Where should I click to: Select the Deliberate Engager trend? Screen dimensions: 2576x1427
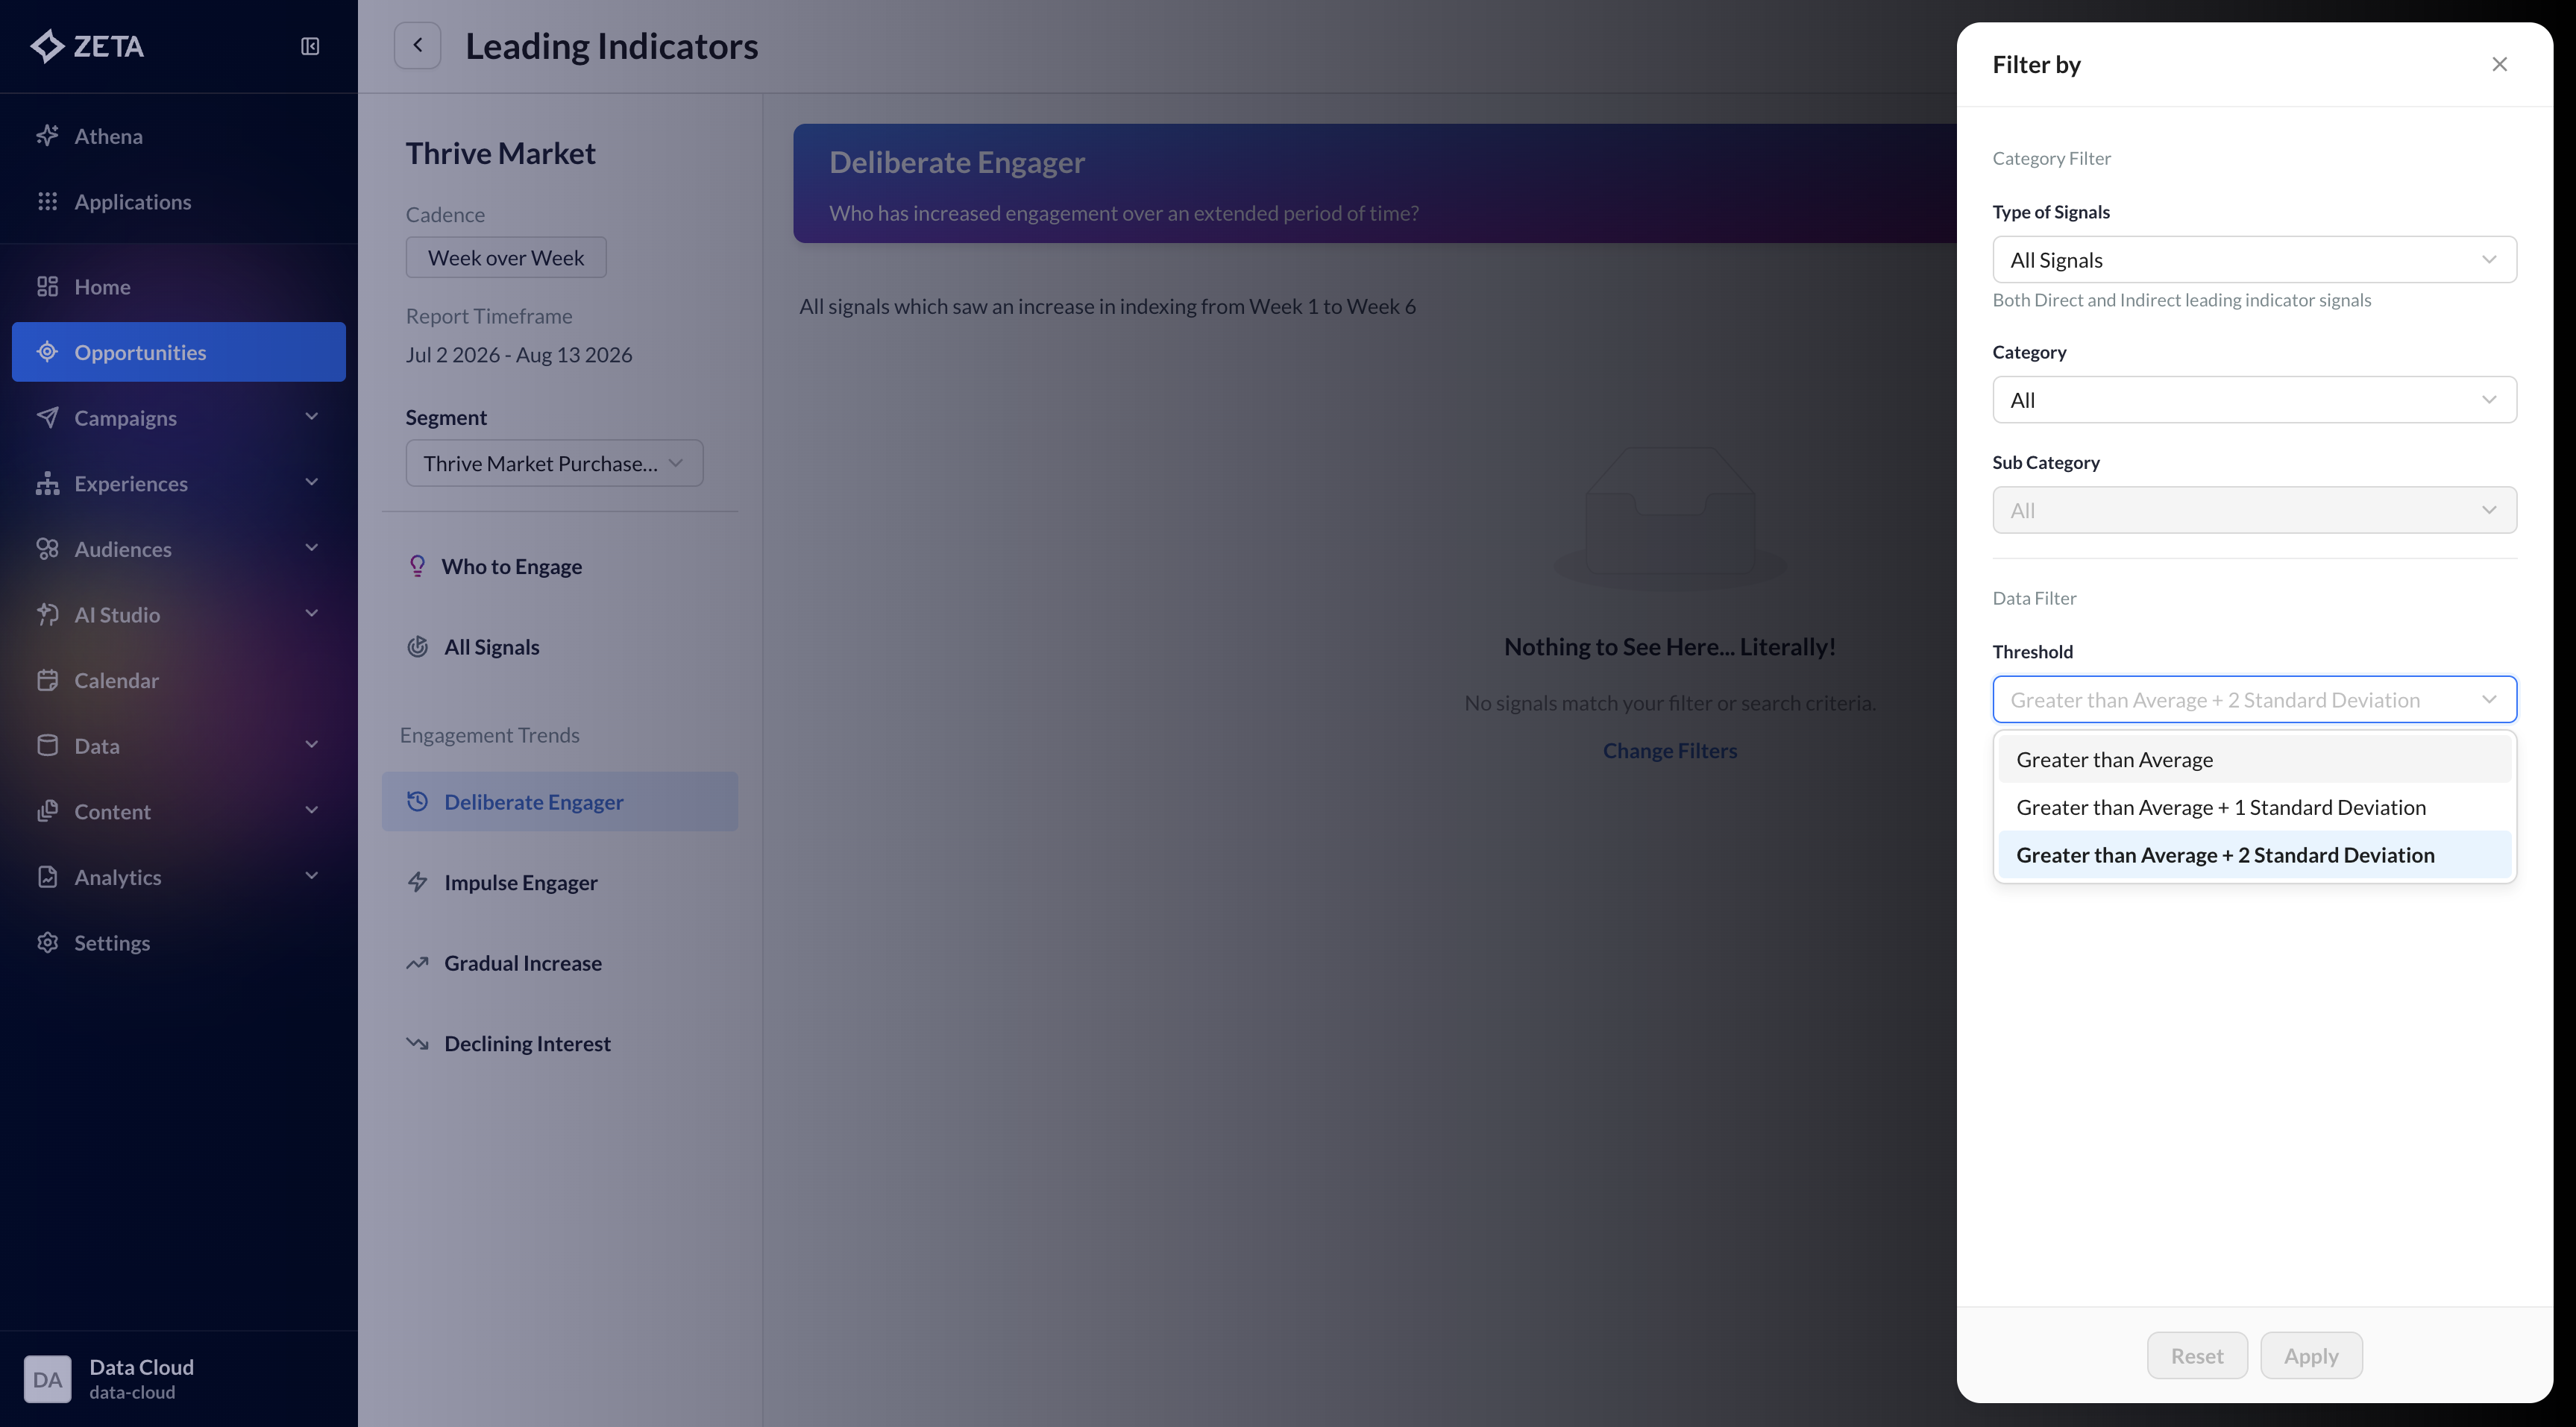tap(559, 801)
